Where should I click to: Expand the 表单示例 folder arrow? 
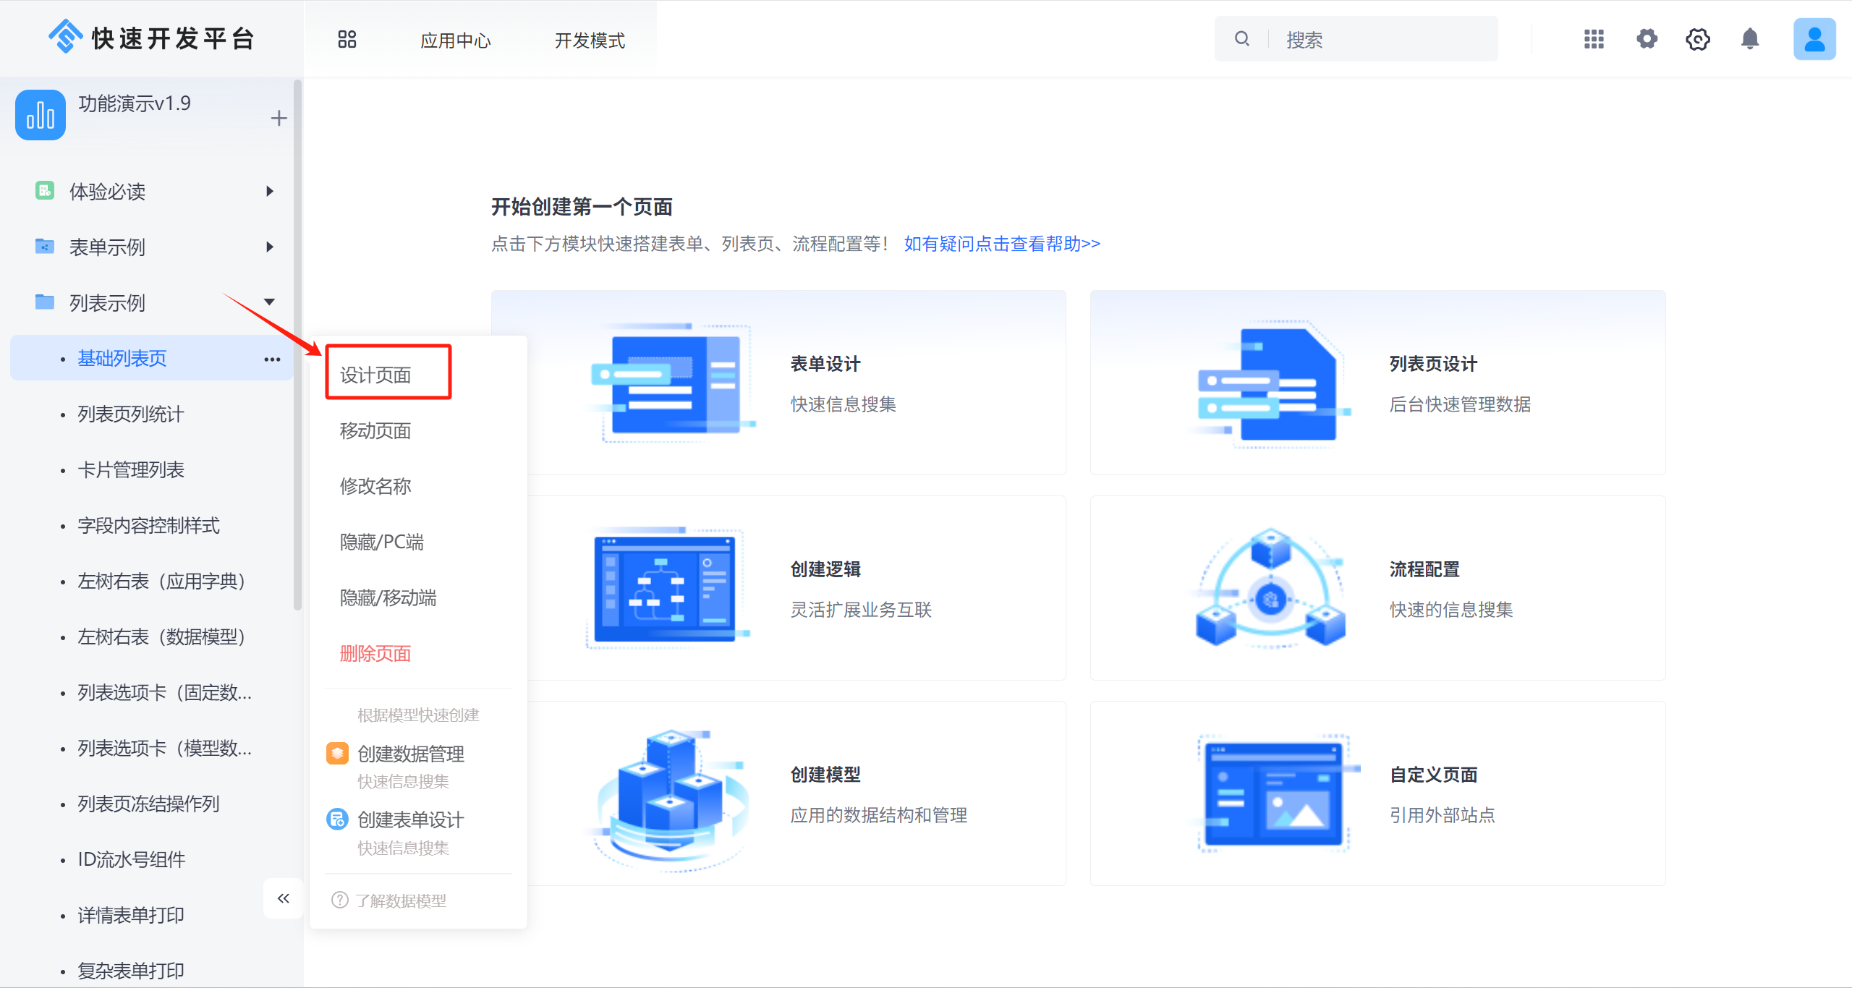point(269,247)
